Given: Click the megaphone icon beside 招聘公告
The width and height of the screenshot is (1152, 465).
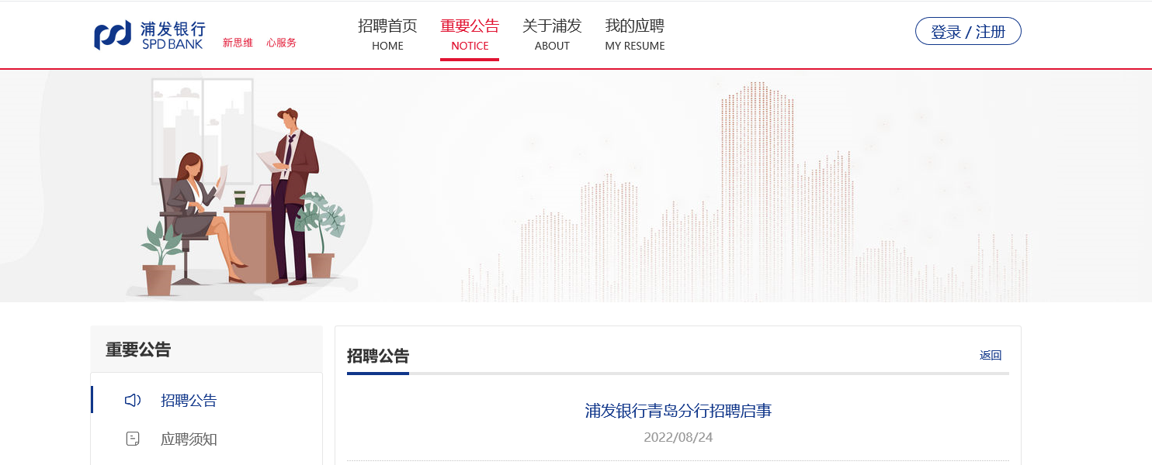Looking at the screenshot, I should 133,401.
